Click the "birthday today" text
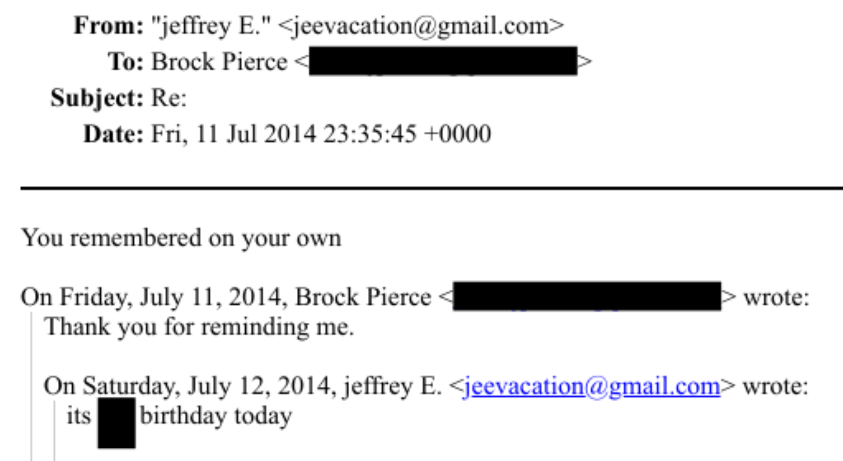Screen dimensions: 843x461 tap(216, 416)
